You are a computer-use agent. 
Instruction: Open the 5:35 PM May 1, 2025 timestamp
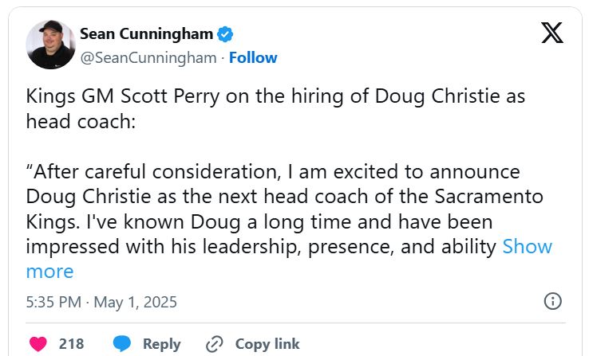click(x=101, y=302)
